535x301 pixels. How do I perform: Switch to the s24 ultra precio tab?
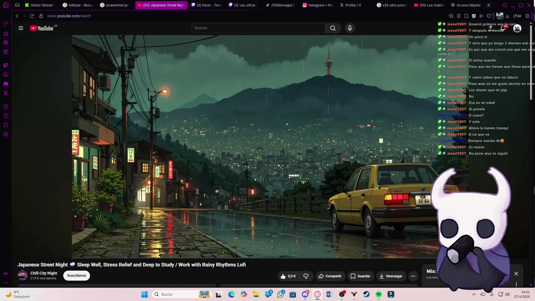(x=392, y=5)
